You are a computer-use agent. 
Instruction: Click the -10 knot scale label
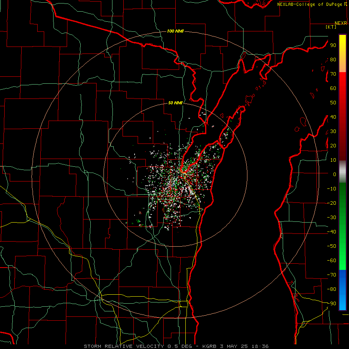point(332,189)
